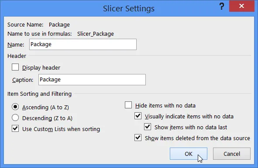Viewport: 258px width, 168px height.
Task: Click the Hide items with no data label
Action: point(165,105)
